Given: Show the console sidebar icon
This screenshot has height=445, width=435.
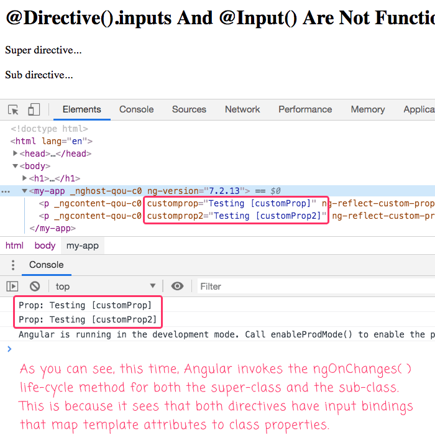Looking at the screenshot, I should pos(12,286).
